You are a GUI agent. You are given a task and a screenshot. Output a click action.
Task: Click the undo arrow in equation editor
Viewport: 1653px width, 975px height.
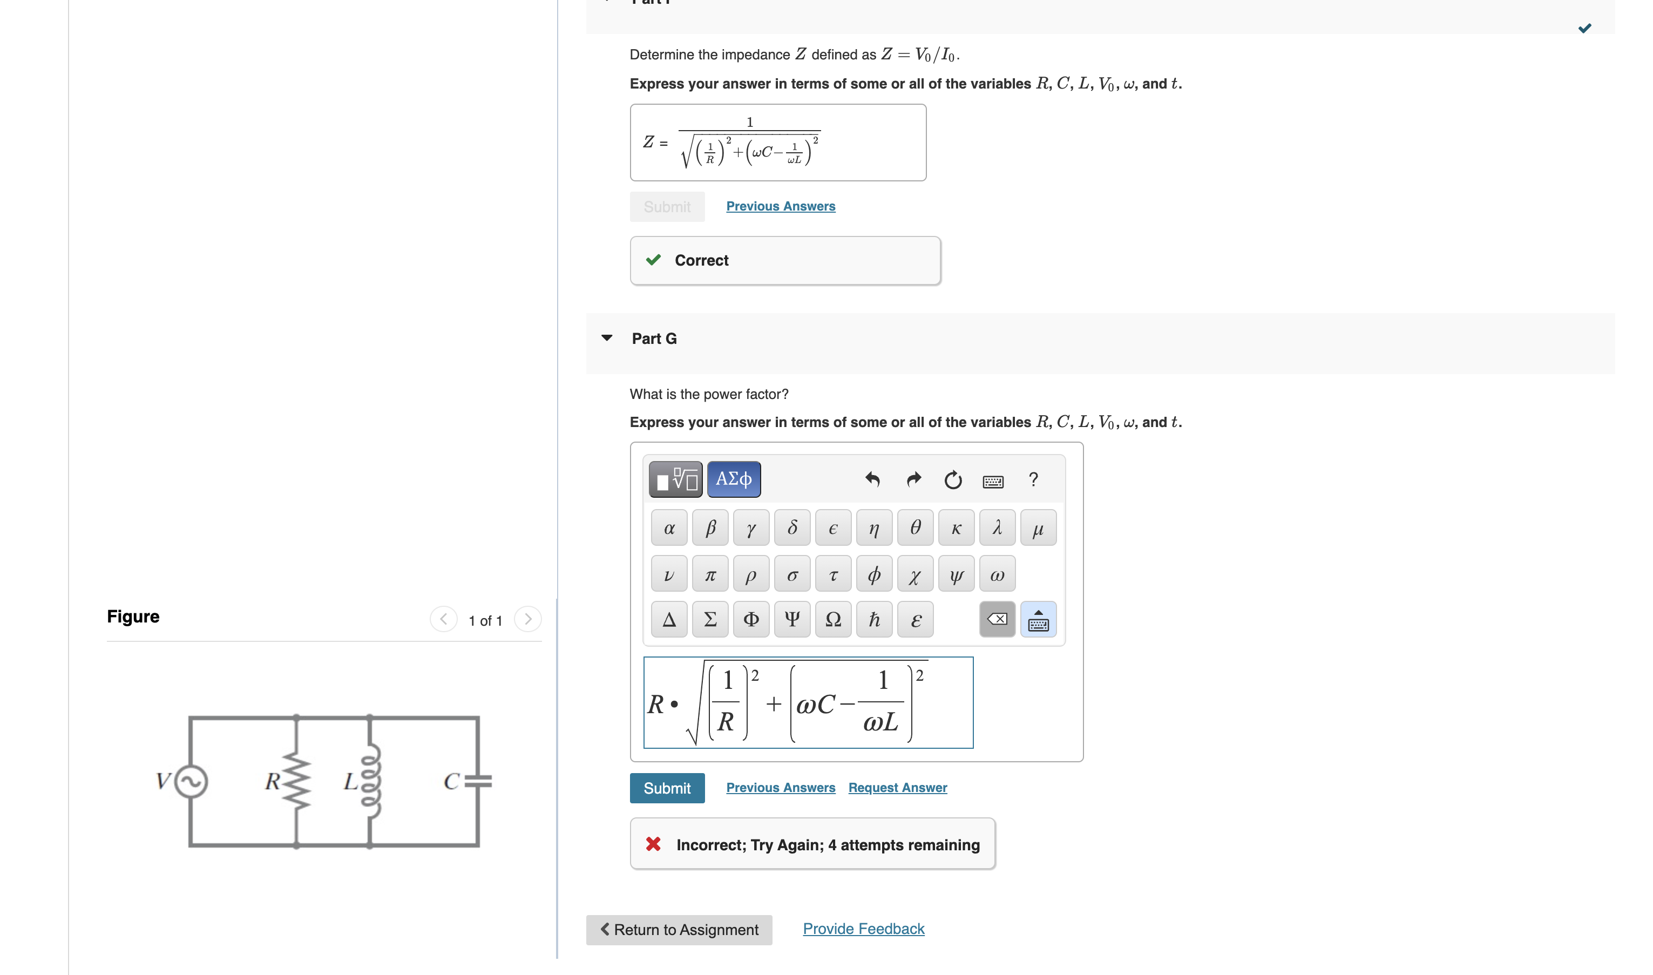click(874, 479)
